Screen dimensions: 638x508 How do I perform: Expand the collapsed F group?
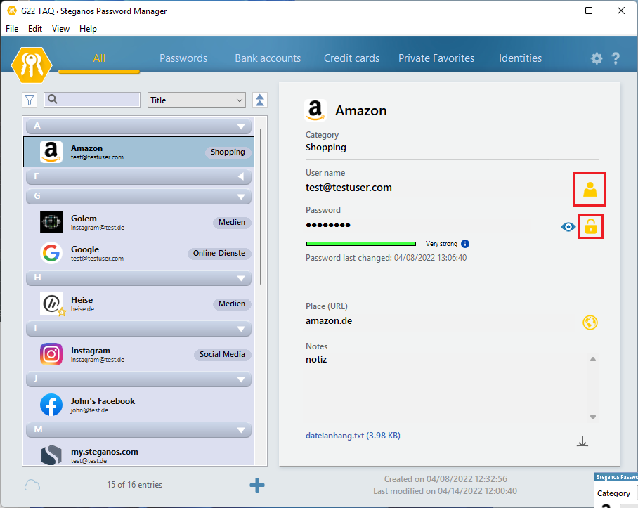click(x=241, y=177)
